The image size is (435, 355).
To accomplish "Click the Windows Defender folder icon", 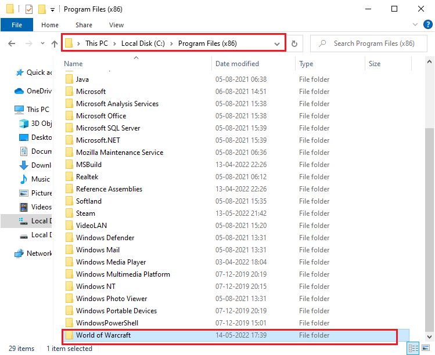I will [x=69, y=238].
